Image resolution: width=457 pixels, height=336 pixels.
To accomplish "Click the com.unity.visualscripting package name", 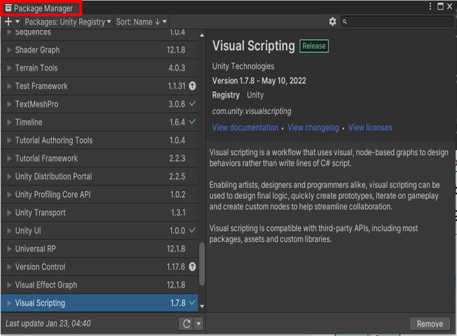I will pos(251,111).
